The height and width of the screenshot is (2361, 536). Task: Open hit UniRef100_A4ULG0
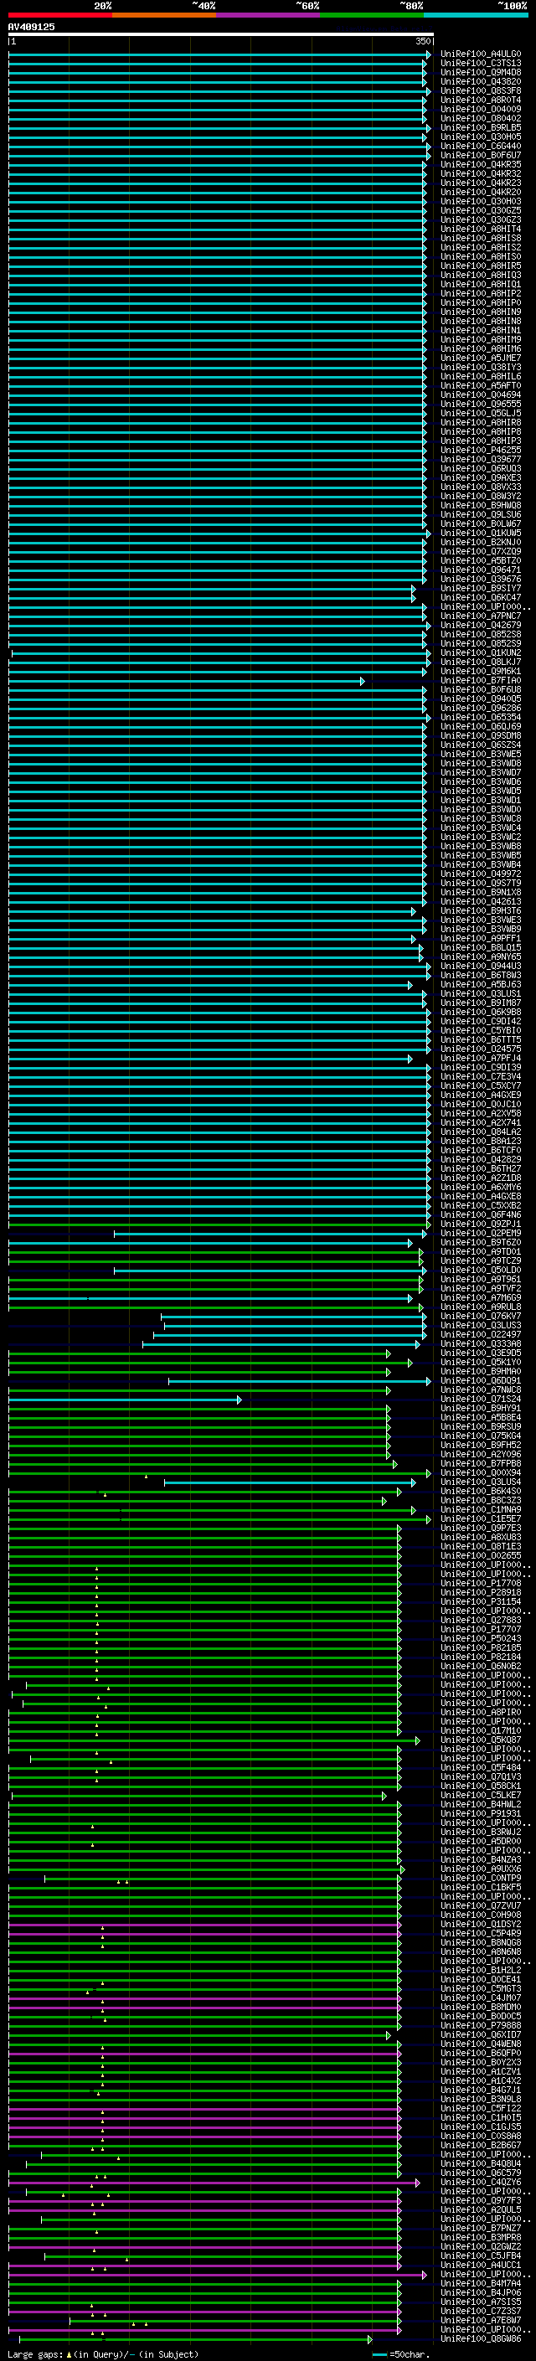pyautogui.click(x=481, y=54)
